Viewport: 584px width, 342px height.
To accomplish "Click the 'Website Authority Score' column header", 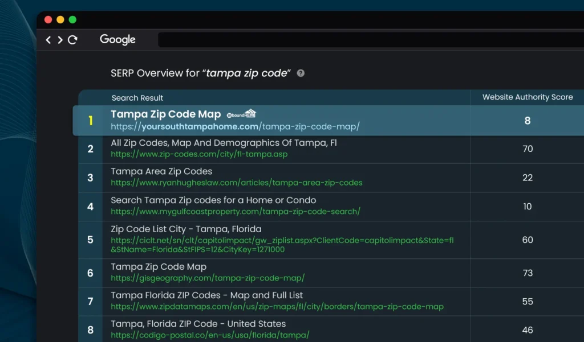I will tap(528, 97).
